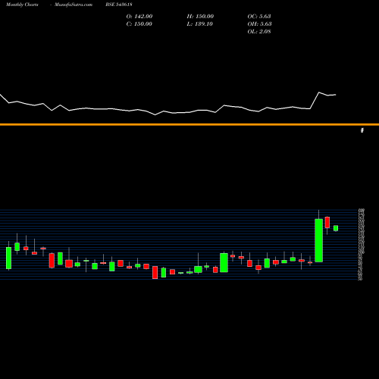The height and width of the screenshot is (379, 379).
Task: Click the last green candle on the chart
Action: (336, 228)
